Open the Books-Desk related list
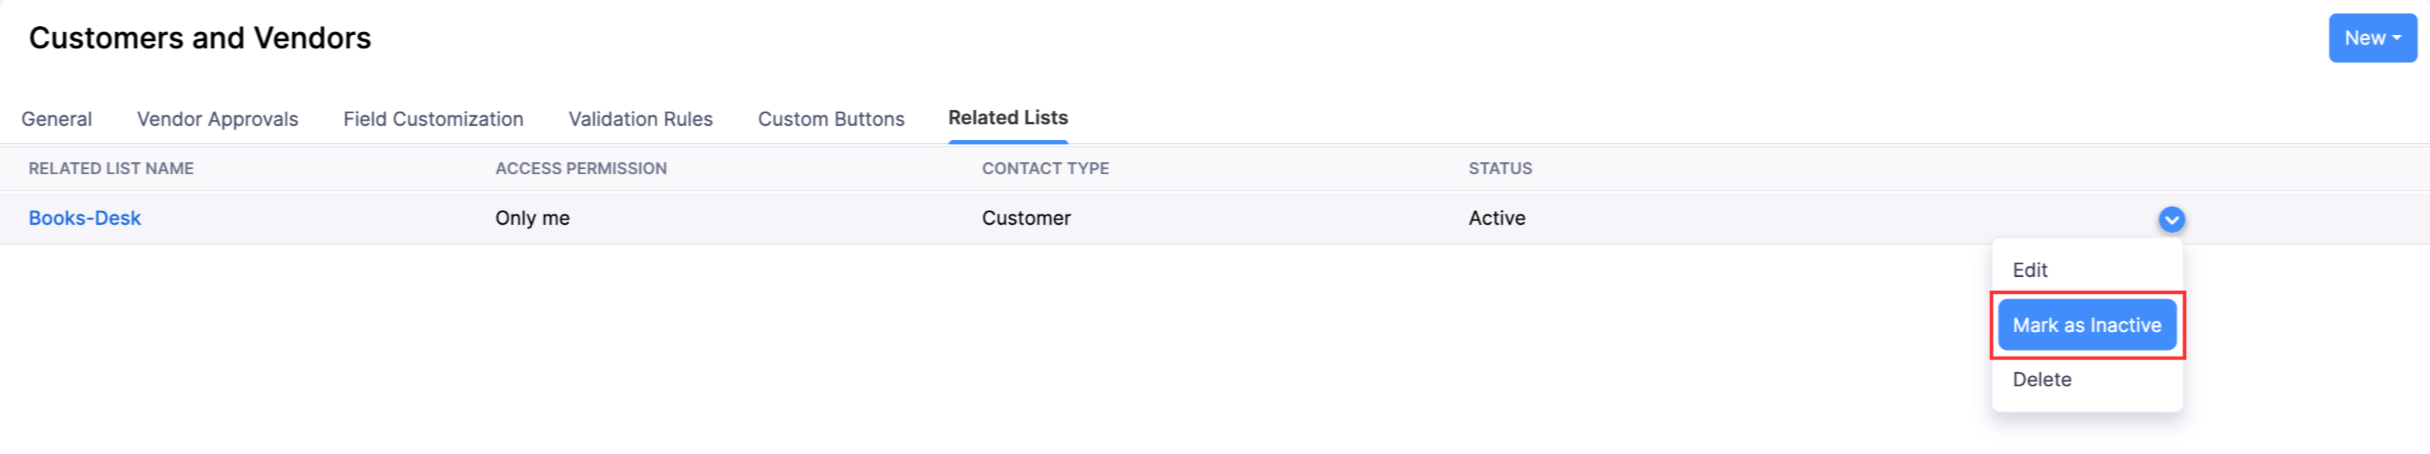The height and width of the screenshot is (454, 2430). (x=85, y=218)
